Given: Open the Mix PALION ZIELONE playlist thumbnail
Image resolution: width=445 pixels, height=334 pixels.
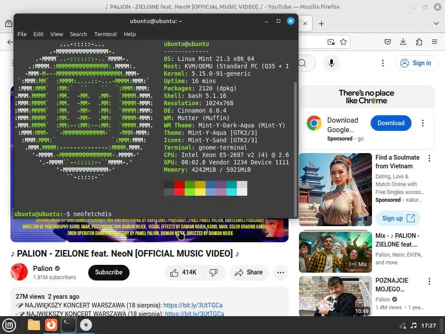Looking at the screenshot, I should (x=335, y=252).
